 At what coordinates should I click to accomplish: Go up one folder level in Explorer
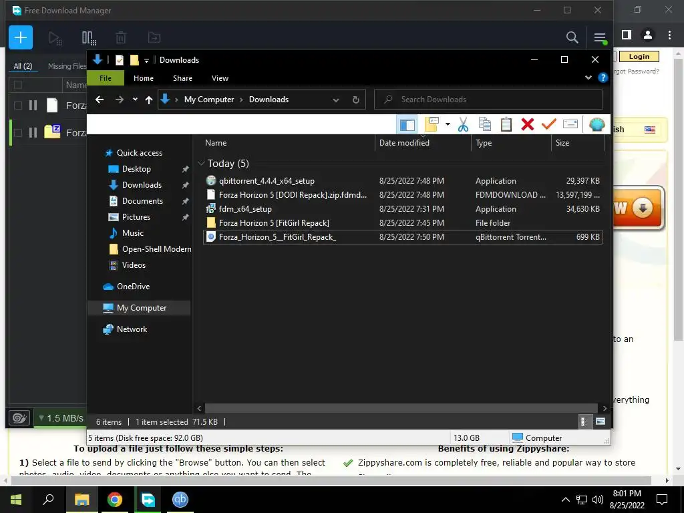click(149, 100)
